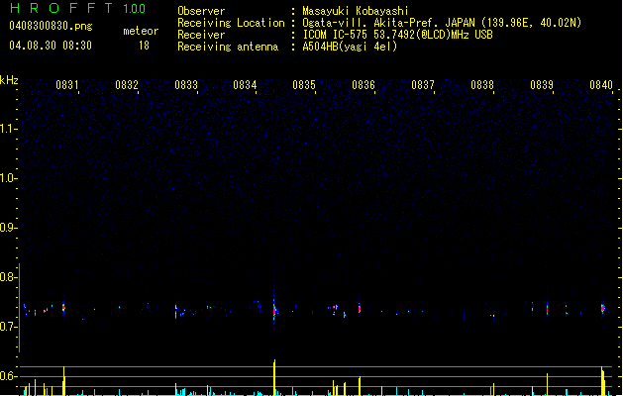Screen dimensions: 623x396
Task: Click the 'Receiving antenna' label
Action: 228,47
